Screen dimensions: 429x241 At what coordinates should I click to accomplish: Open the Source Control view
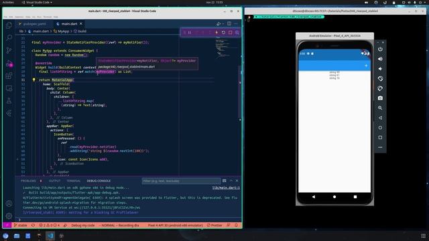pyautogui.click(x=9, y=50)
